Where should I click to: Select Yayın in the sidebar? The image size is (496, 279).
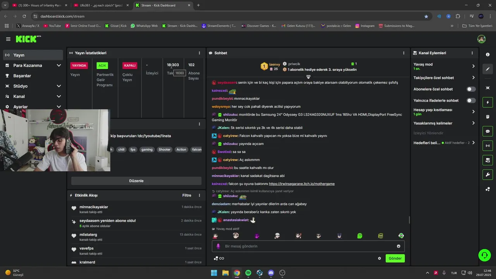tap(33, 55)
